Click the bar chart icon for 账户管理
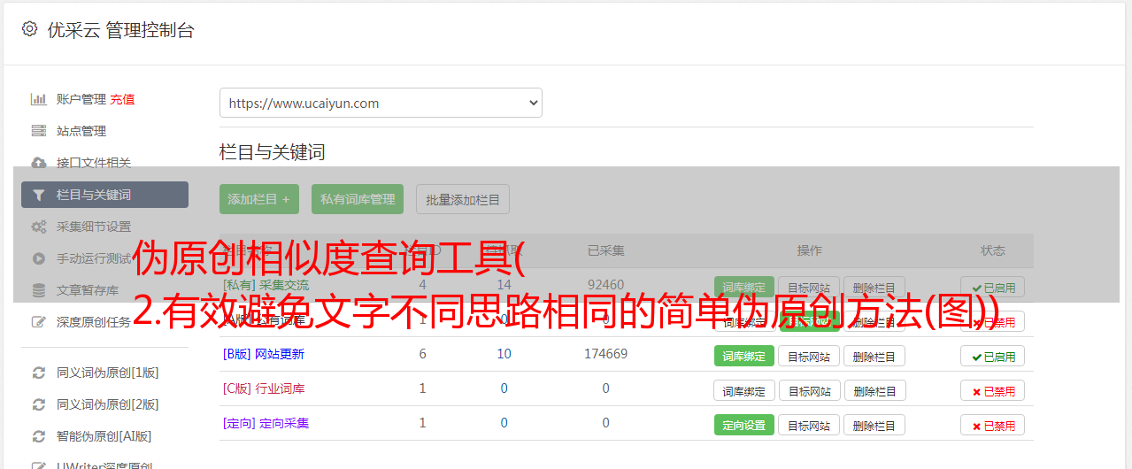The image size is (1132, 469). pyautogui.click(x=38, y=99)
